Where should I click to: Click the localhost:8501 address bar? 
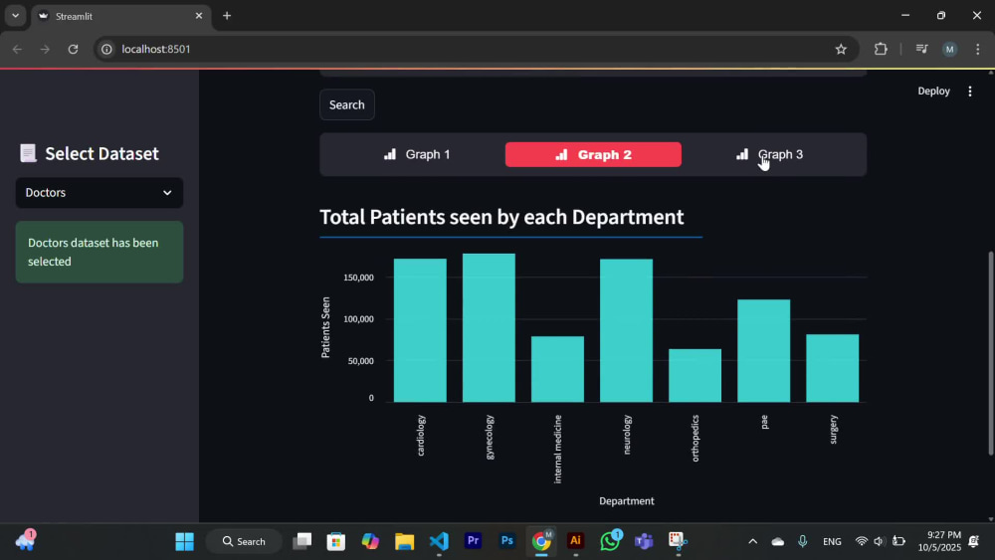tap(476, 49)
